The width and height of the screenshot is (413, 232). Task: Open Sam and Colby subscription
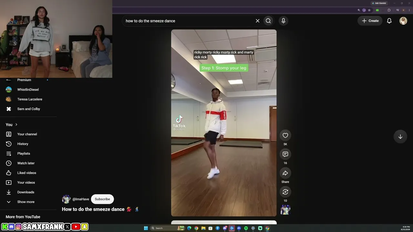(29, 109)
